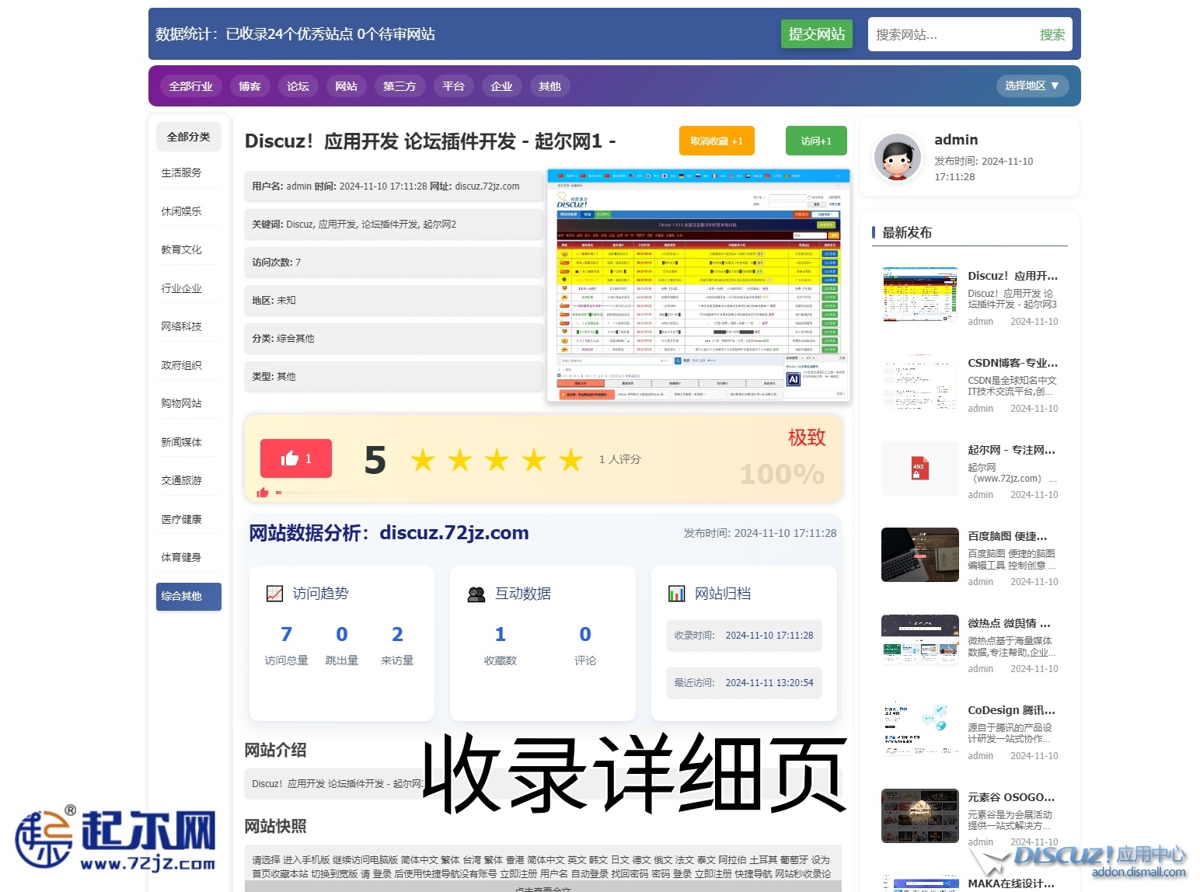Click the interaction data people icon
The image size is (1200, 892).
[476, 594]
